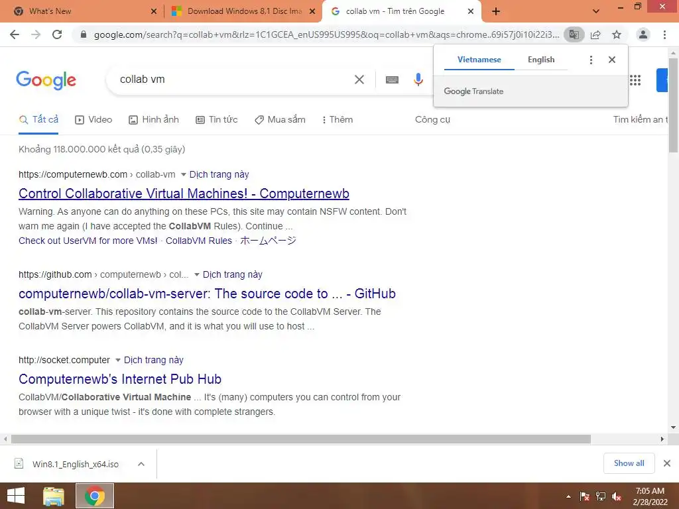
Task: Open the Windows Start button
Action: pyautogui.click(x=16, y=496)
